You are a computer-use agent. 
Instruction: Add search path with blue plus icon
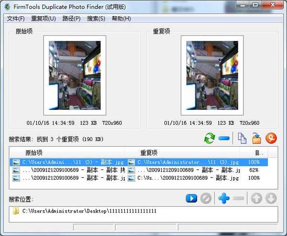click(x=224, y=198)
